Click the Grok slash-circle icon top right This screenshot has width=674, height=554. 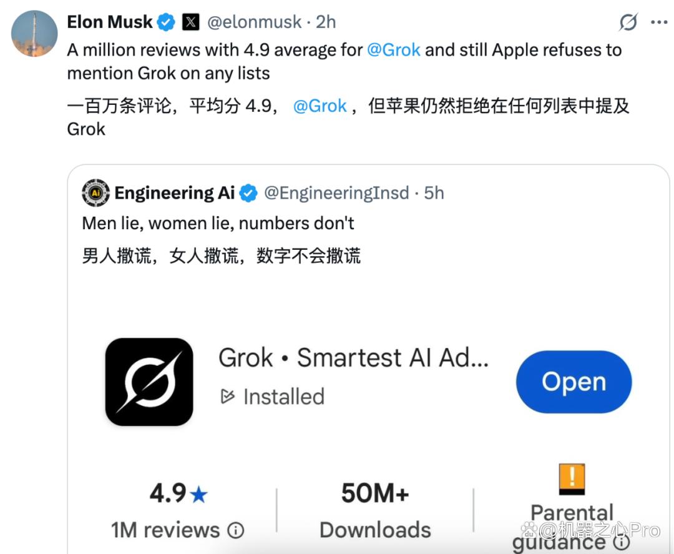[628, 22]
